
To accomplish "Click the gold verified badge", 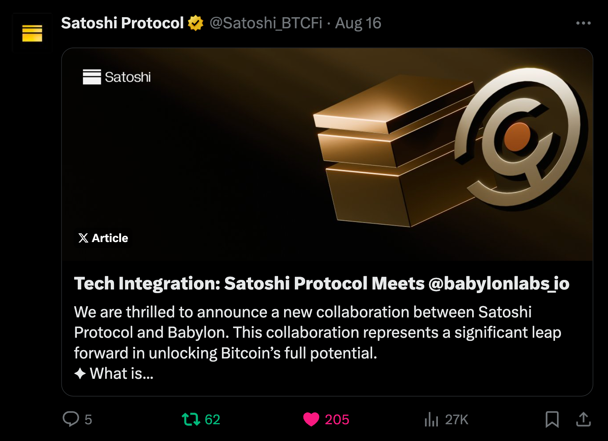I will coord(196,23).
